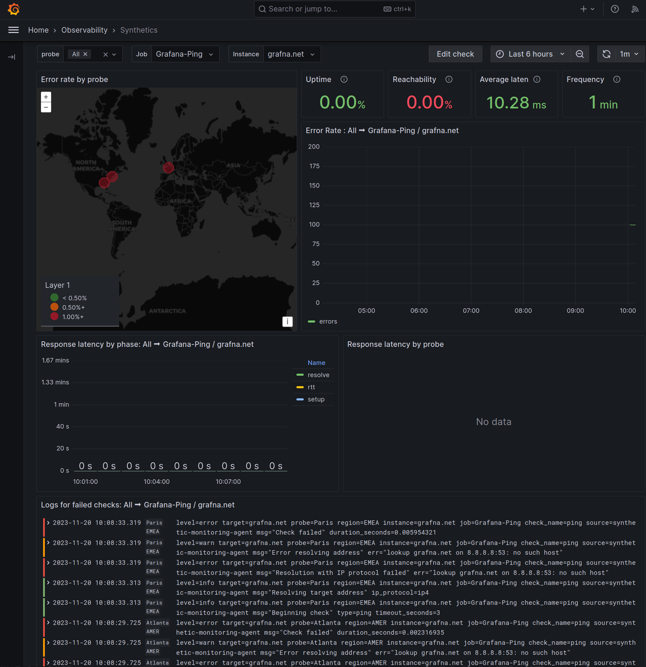Zoom in on the error rate map
The width and height of the screenshot is (646, 667).
pos(46,97)
